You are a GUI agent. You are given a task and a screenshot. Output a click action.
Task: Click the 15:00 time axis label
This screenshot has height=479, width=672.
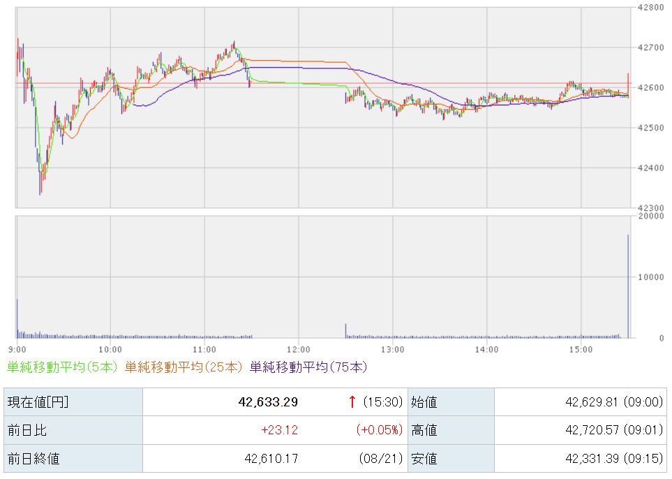(x=581, y=350)
